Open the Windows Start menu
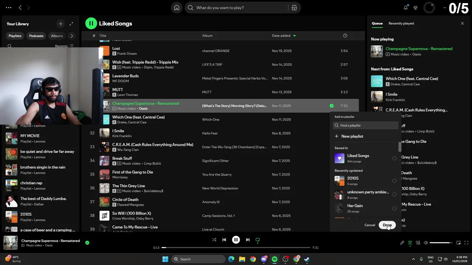This screenshot has height=265, width=472. pyautogui.click(x=165, y=259)
